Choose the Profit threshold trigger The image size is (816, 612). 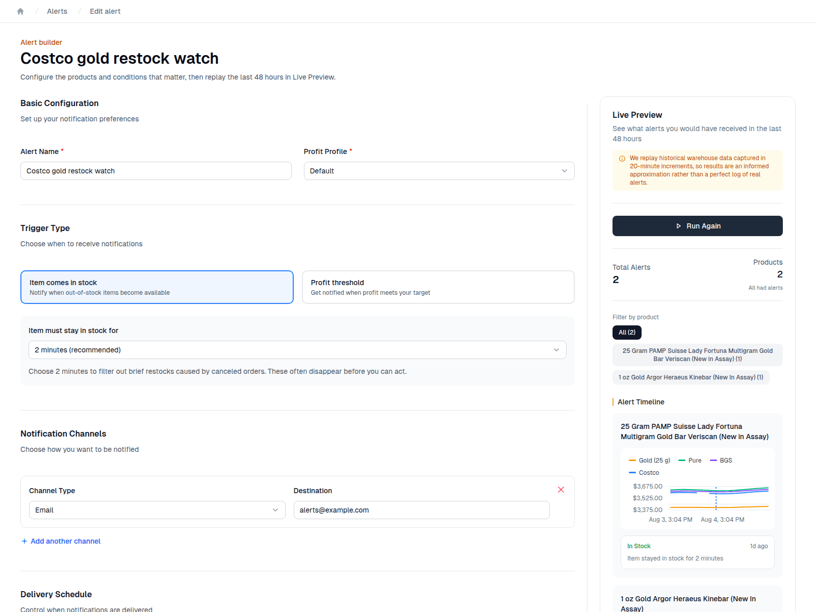click(x=438, y=287)
